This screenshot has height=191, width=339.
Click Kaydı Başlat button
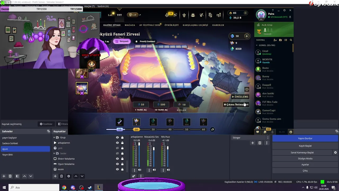click(305, 146)
